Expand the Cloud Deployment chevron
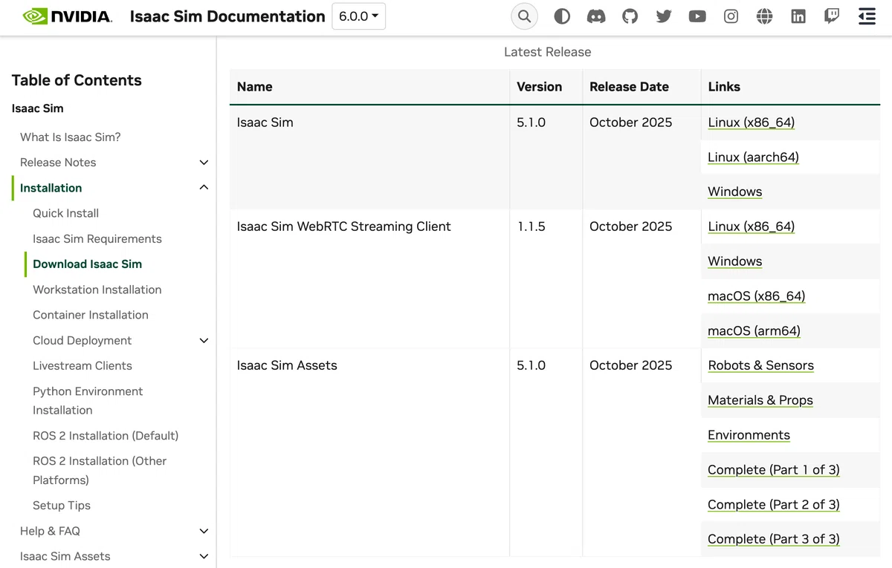The width and height of the screenshot is (892, 568). coord(204,341)
